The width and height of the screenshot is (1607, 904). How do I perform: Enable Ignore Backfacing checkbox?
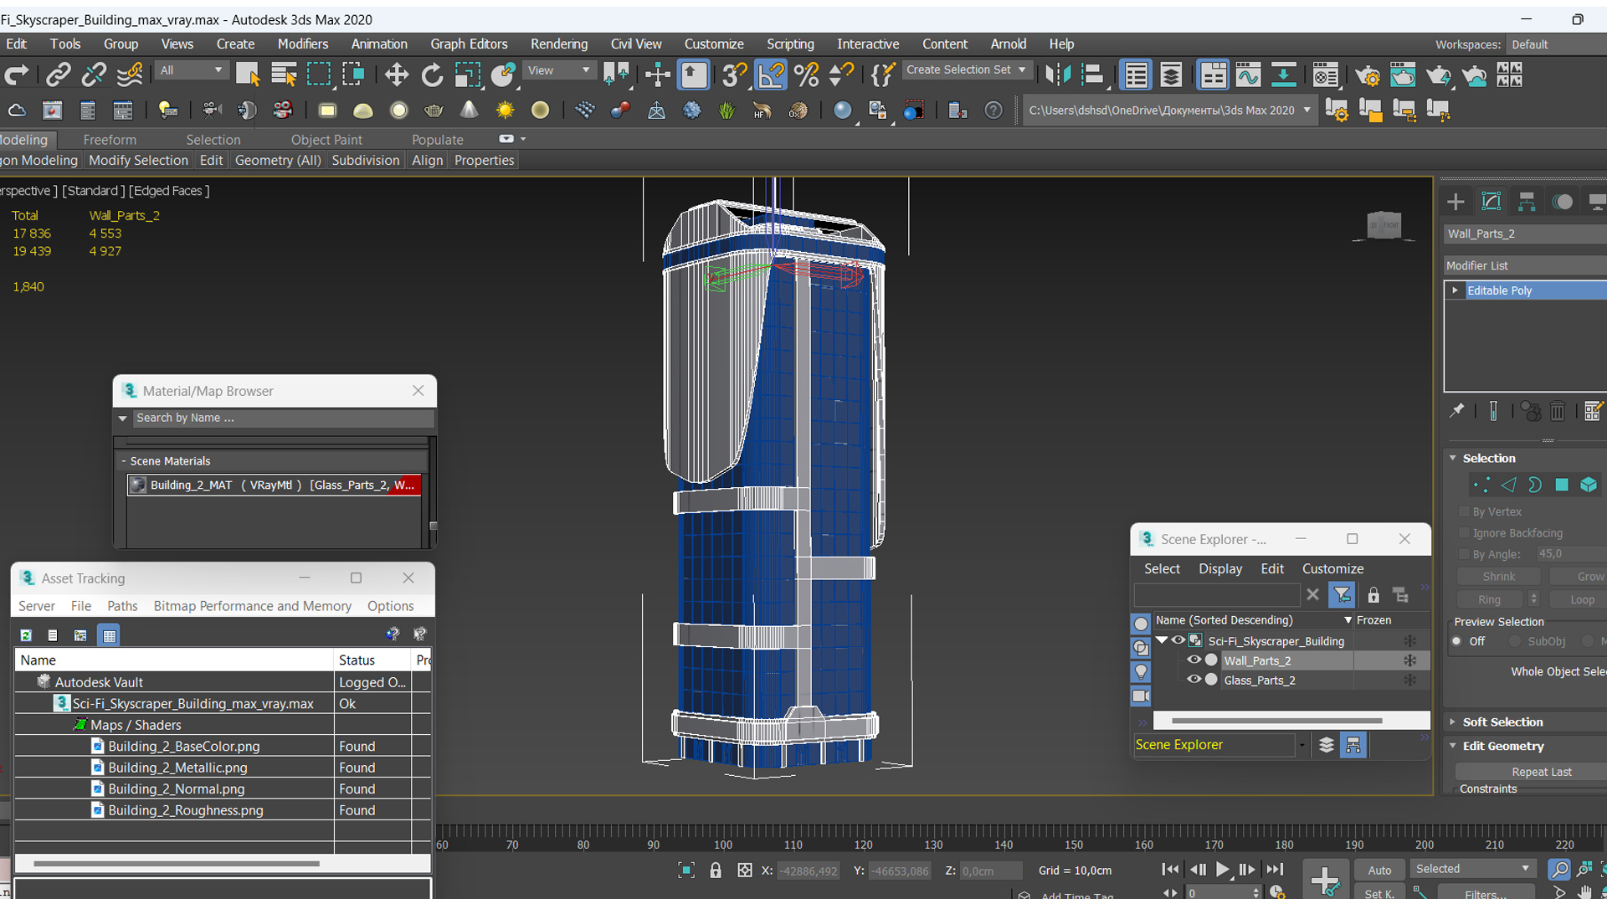[x=1464, y=533]
